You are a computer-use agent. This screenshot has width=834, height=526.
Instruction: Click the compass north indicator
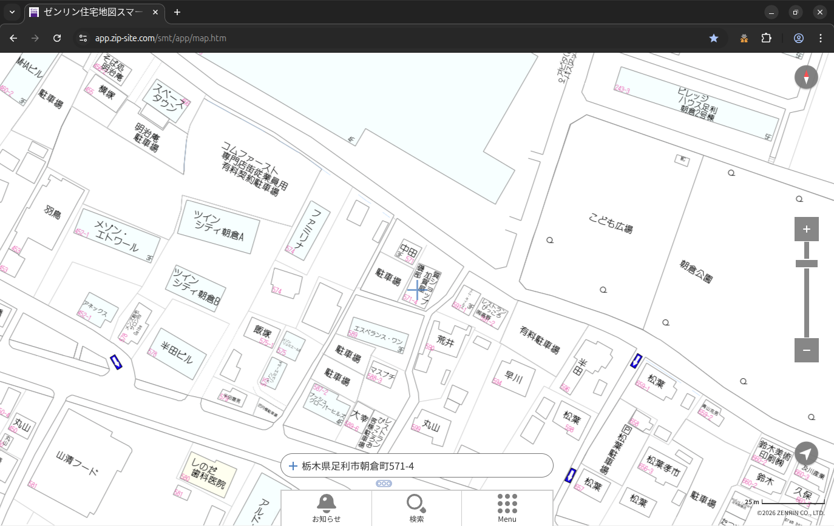click(x=806, y=78)
